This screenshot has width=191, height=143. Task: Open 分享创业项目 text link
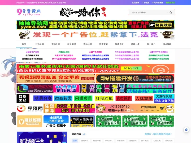(x=64, y=52)
